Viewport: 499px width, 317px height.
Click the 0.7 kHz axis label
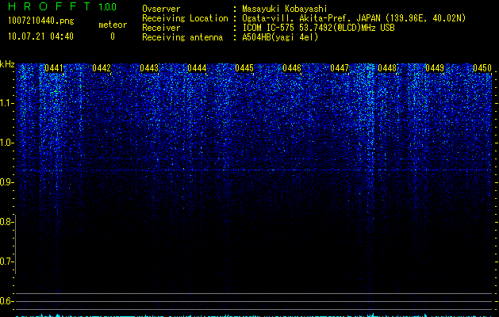tap(6, 262)
